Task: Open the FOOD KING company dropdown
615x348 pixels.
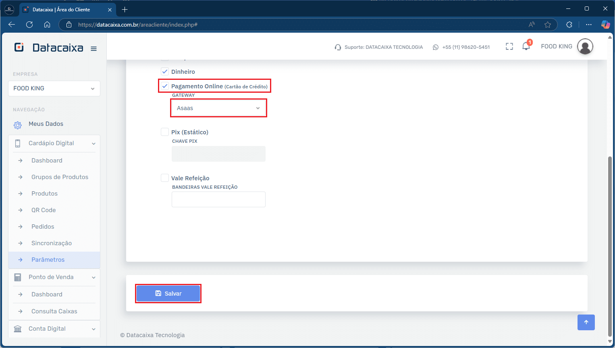Action: [x=54, y=88]
